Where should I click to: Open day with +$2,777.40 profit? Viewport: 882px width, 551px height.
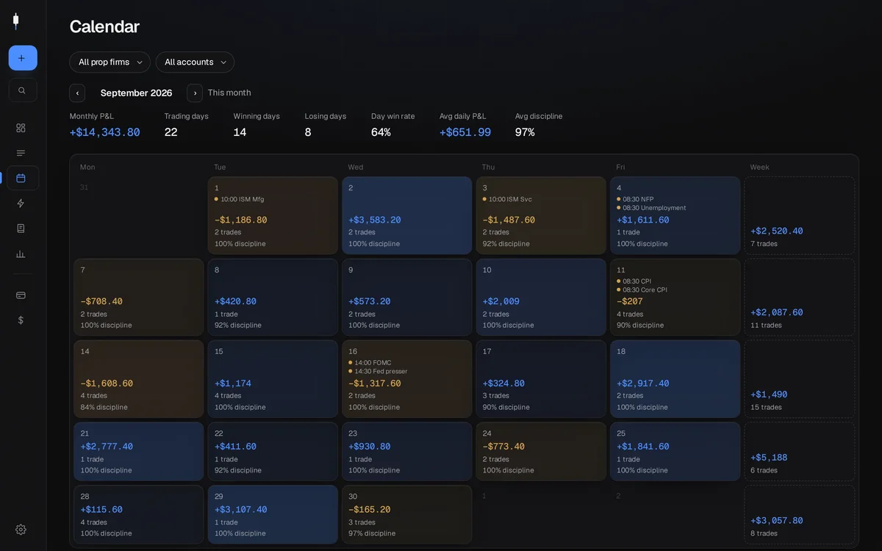click(139, 451)
